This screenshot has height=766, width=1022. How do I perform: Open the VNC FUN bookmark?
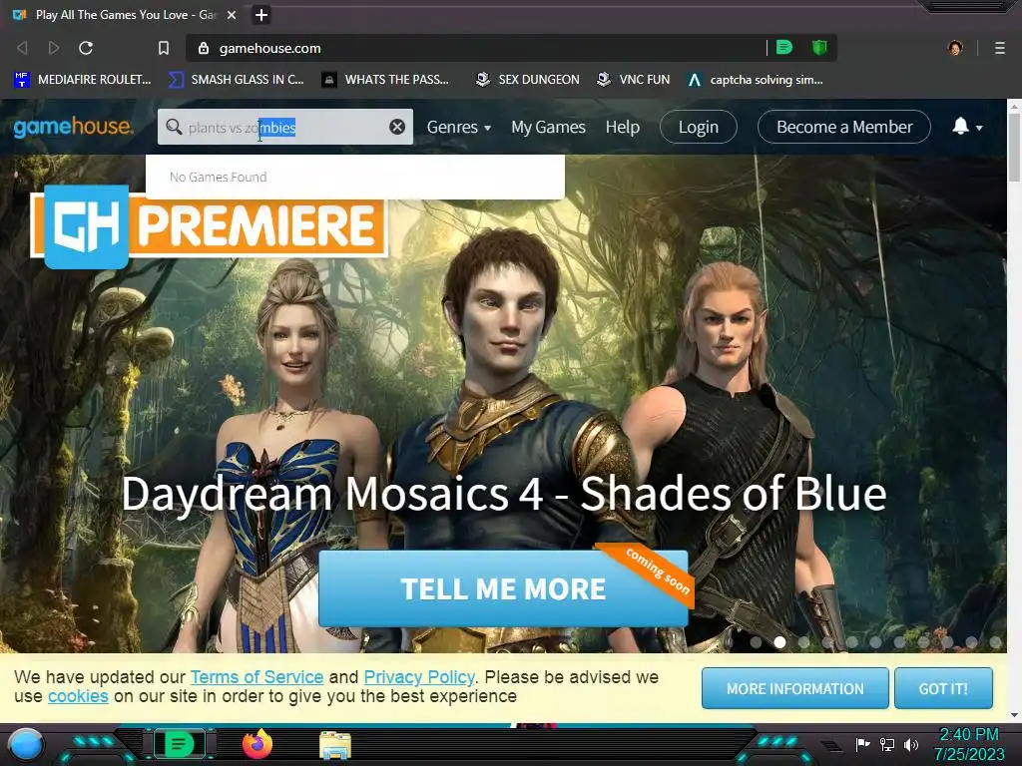coord(634,80)
